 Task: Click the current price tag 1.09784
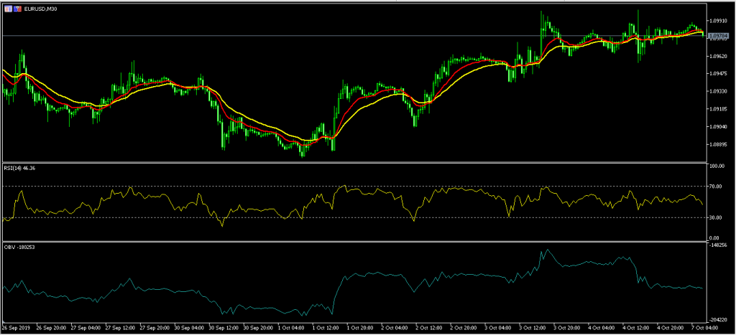click(719, 36)
